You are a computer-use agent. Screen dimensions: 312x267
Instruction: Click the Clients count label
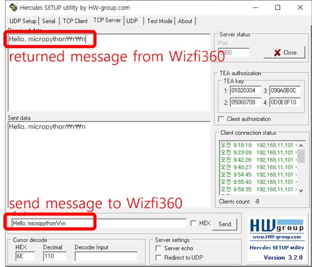pos(234,202)
